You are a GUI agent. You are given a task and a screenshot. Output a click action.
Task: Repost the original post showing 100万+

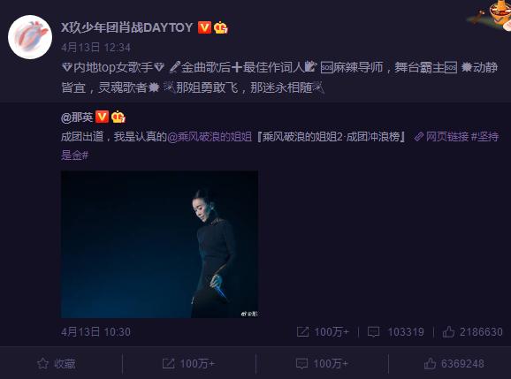coord(323,332)
